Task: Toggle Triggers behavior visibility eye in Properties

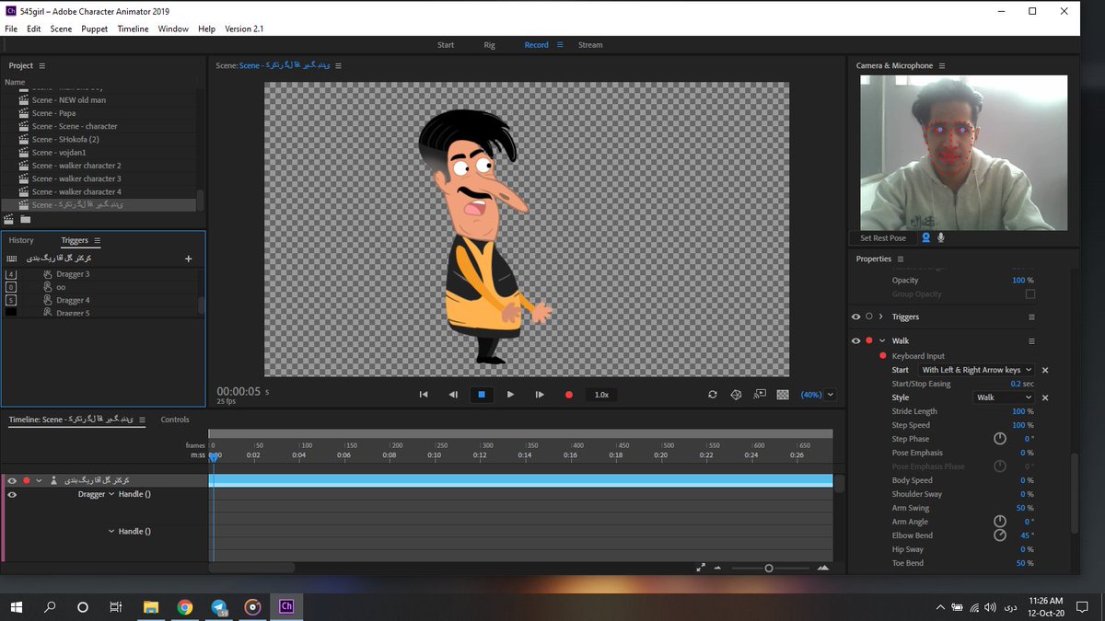Action: (x=856, y=316)
